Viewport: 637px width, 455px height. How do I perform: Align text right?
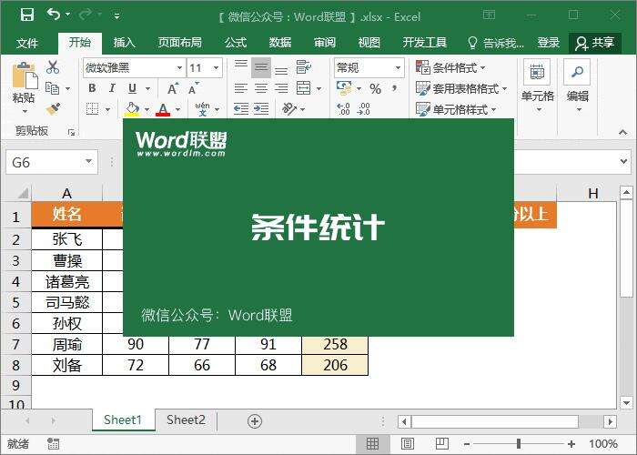[x=281, y=88]
